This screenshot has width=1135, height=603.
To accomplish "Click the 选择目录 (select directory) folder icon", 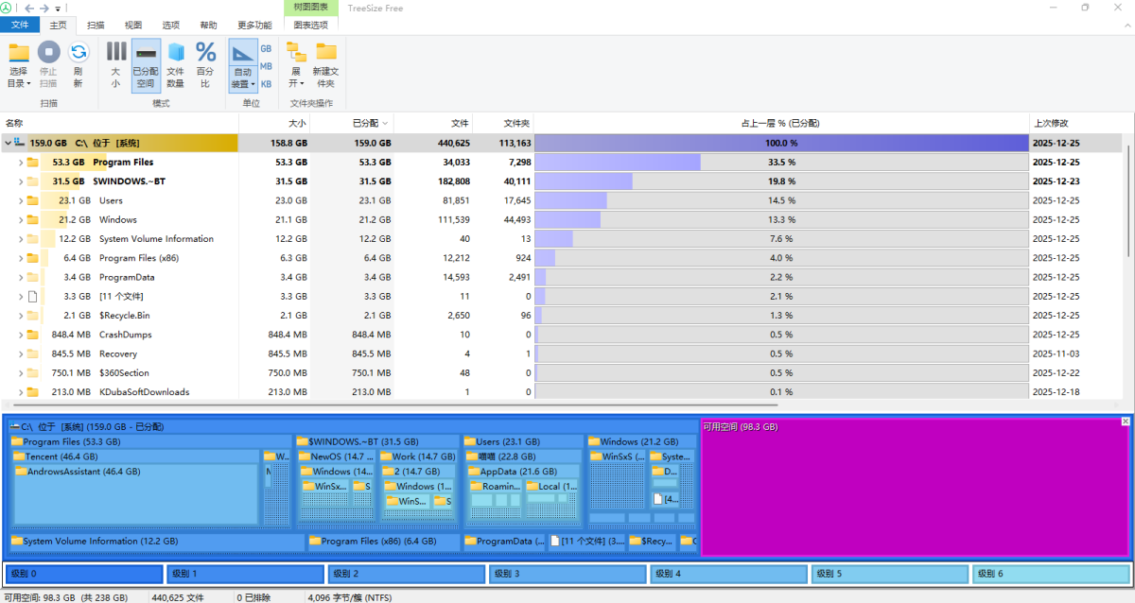I will 19,53.
